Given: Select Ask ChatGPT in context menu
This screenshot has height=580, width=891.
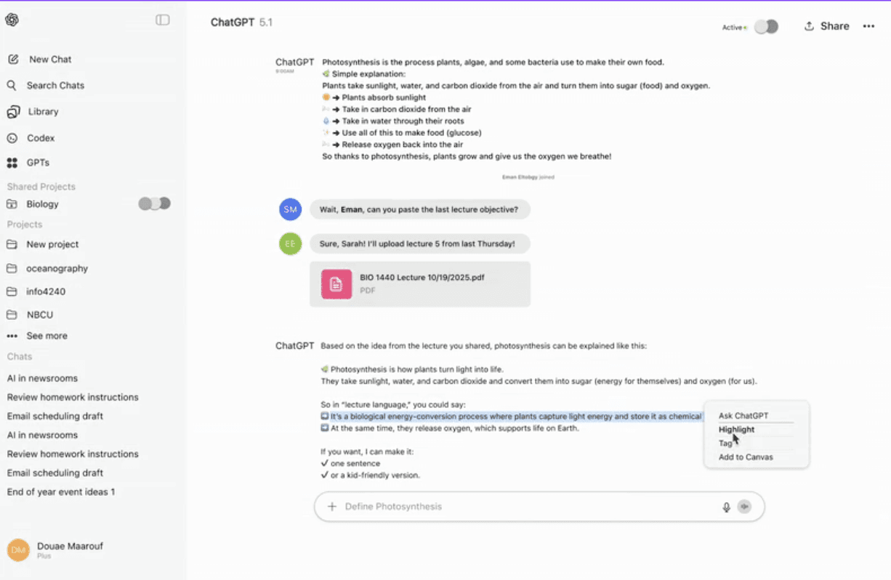Looking at the screenshot, I should [x=743, y=416].
